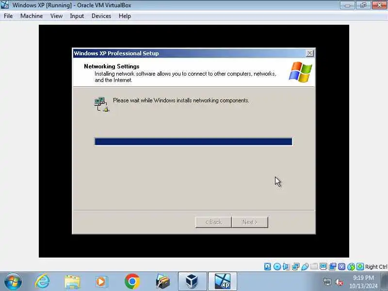Switch to the XP VM taskbar button
The image size is (388, 291).
(x=223, y=282)
